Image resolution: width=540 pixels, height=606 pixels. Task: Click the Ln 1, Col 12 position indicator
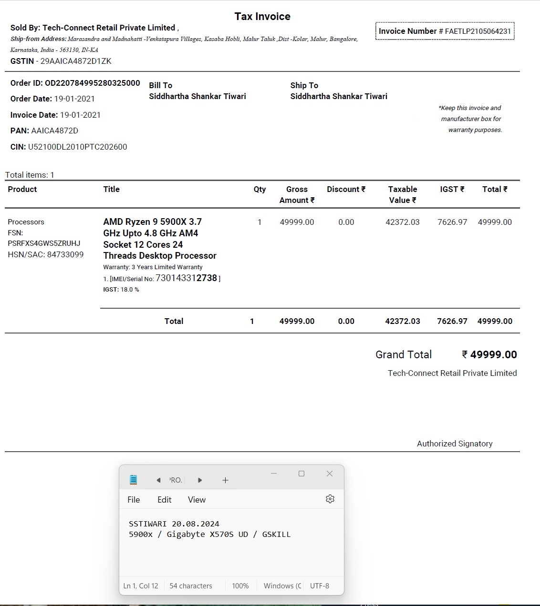click(x=141, y=586)
